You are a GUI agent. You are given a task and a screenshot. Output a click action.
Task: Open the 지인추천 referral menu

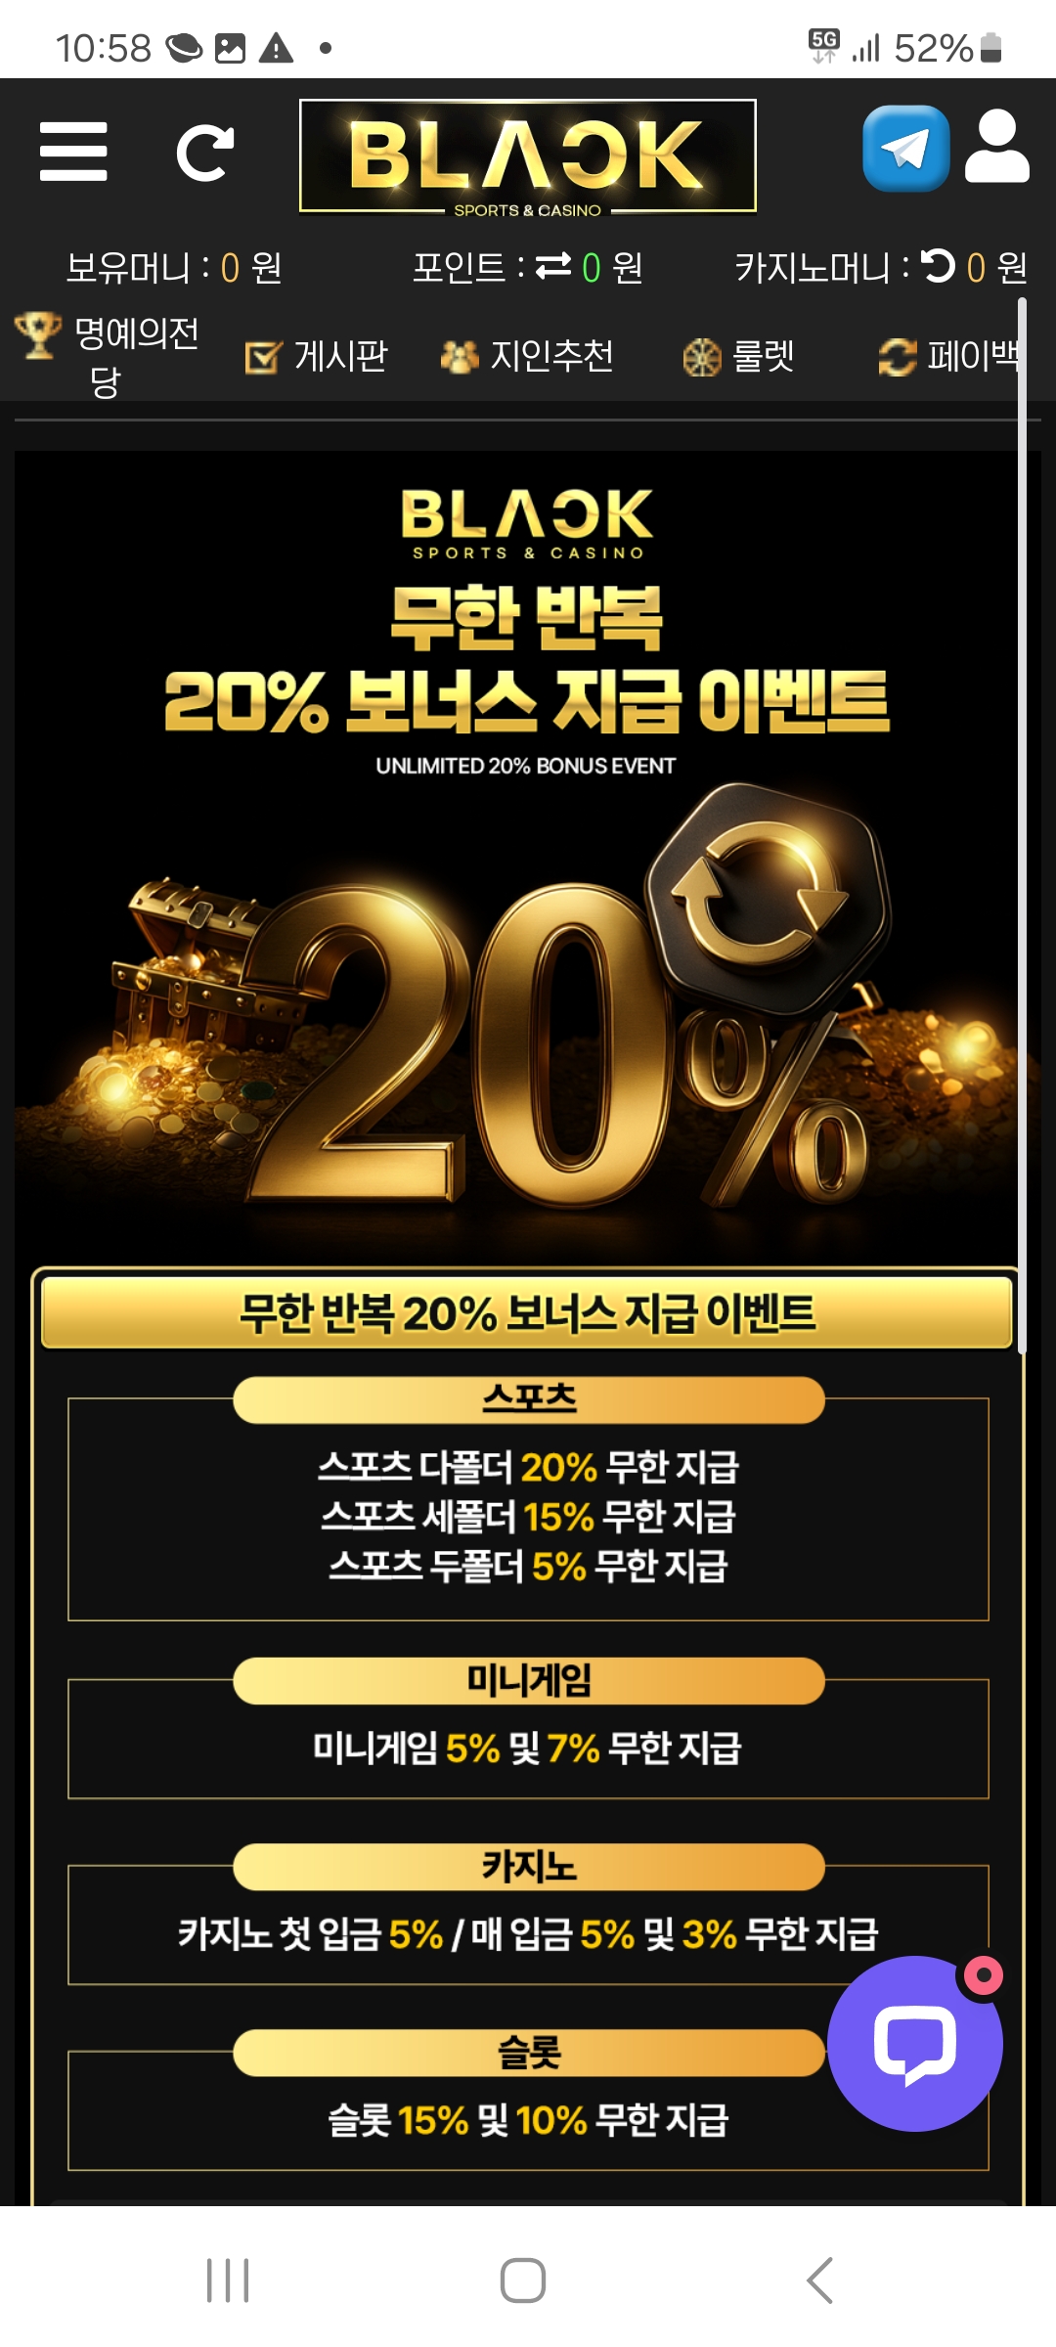(x=527, y=356)
